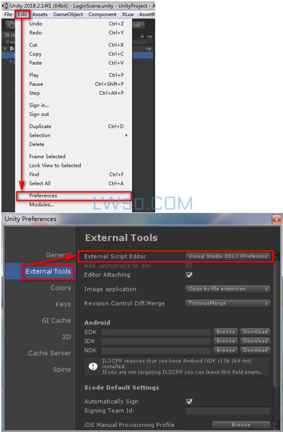Choose Preferences in Edit menu
The height and width of the screenshot is (432, 283).
(74, 196)
